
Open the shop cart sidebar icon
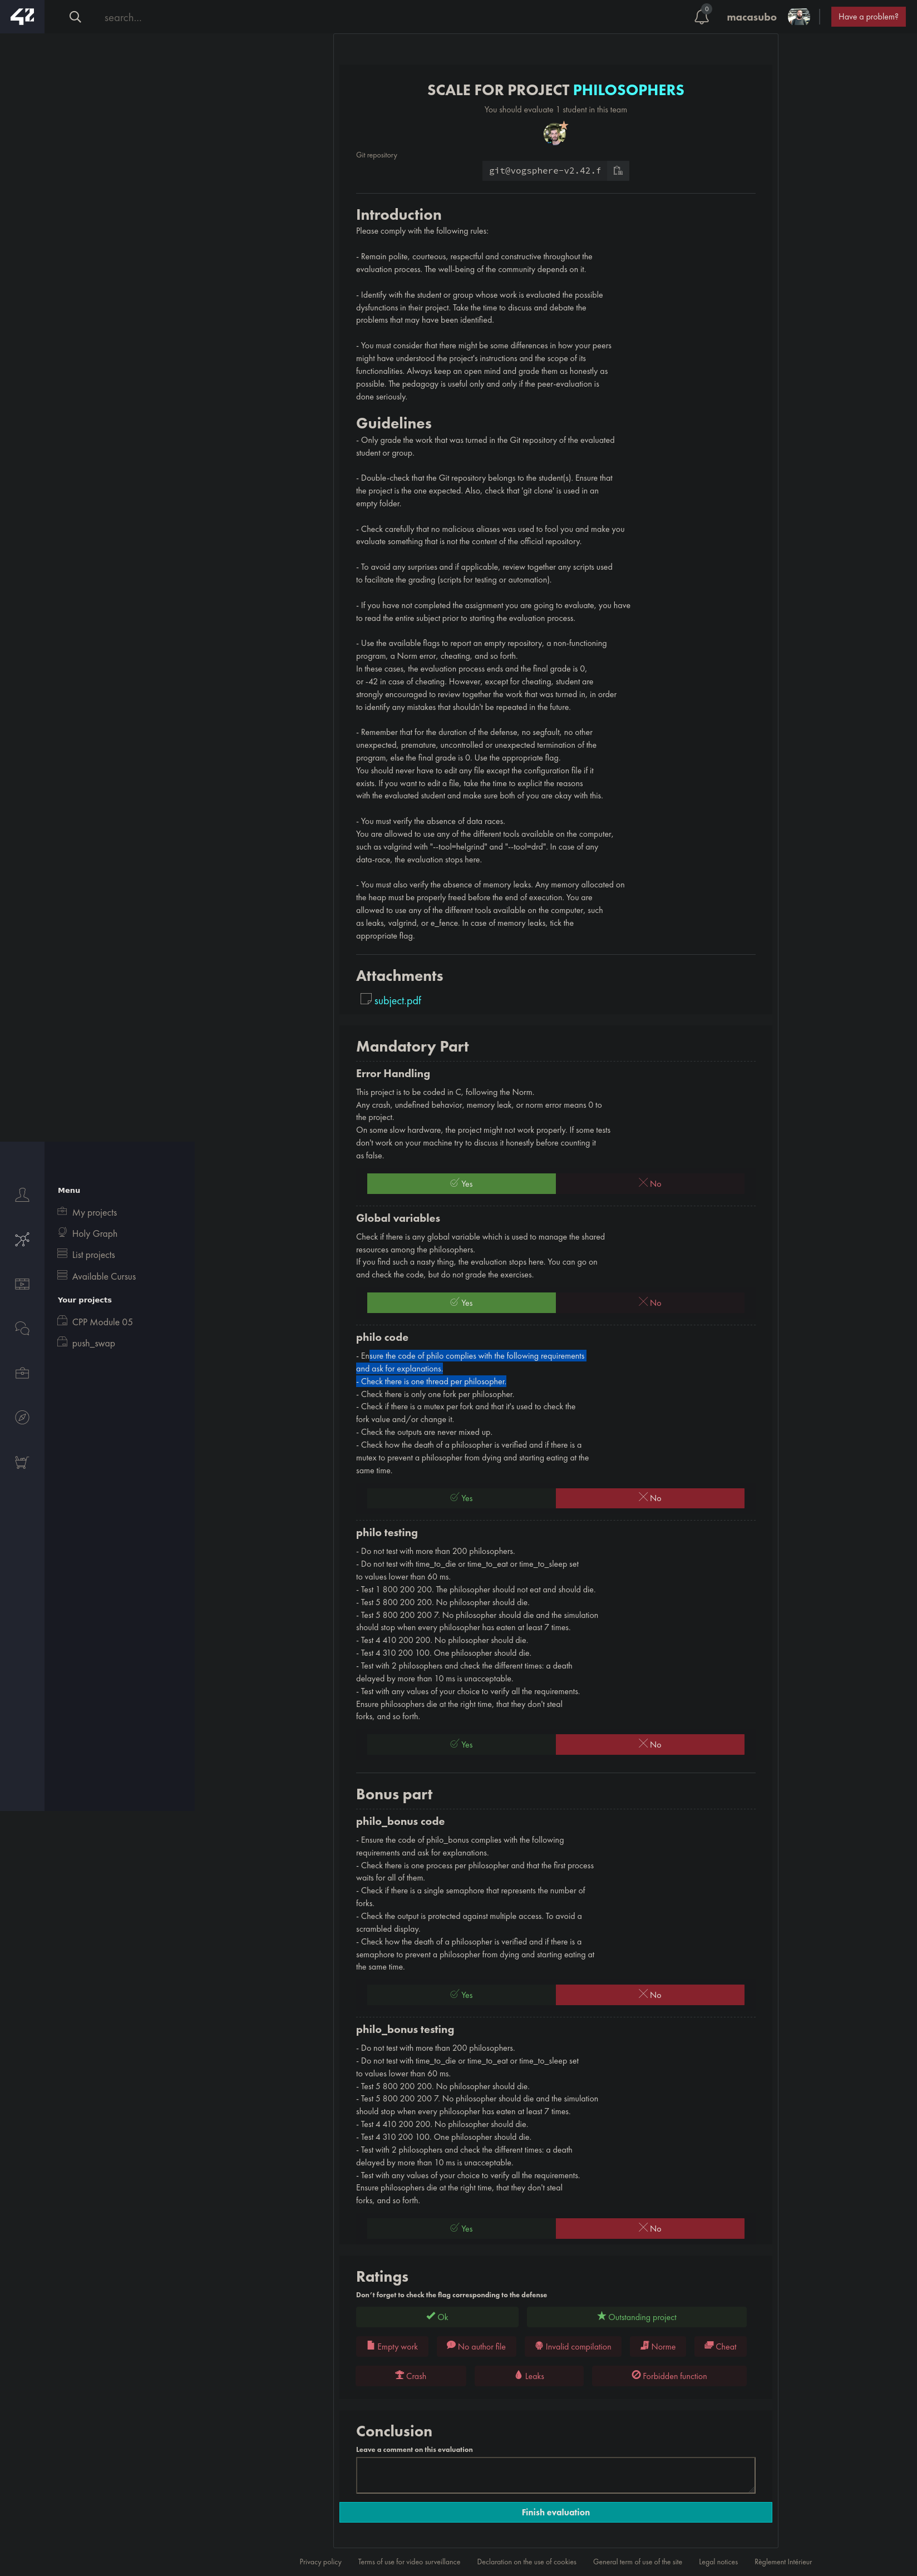tap(22, 1462)
